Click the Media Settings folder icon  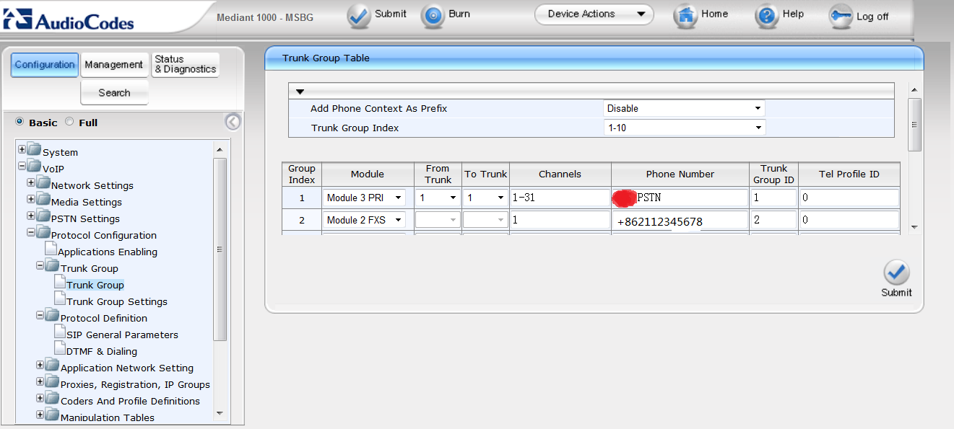43,200
